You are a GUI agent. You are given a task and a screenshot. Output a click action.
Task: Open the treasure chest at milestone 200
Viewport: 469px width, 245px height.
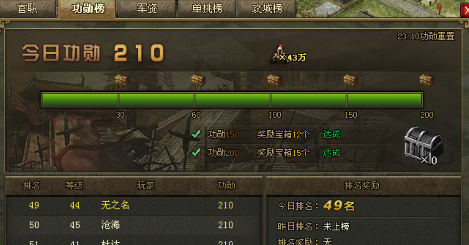(427, 80)
